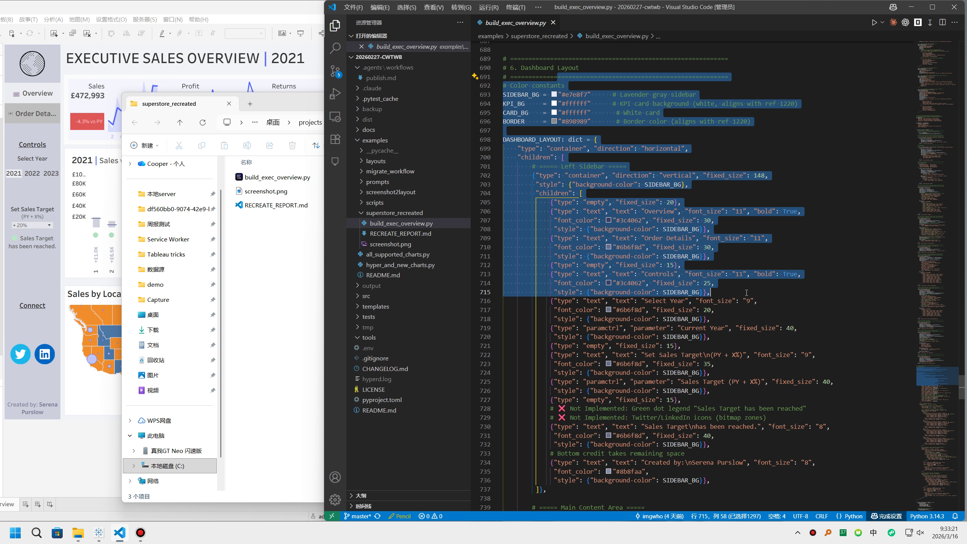967x544 pixels.
Task: Click Python 3.14.3 in the status bar
Action: (x=928, y=516)
